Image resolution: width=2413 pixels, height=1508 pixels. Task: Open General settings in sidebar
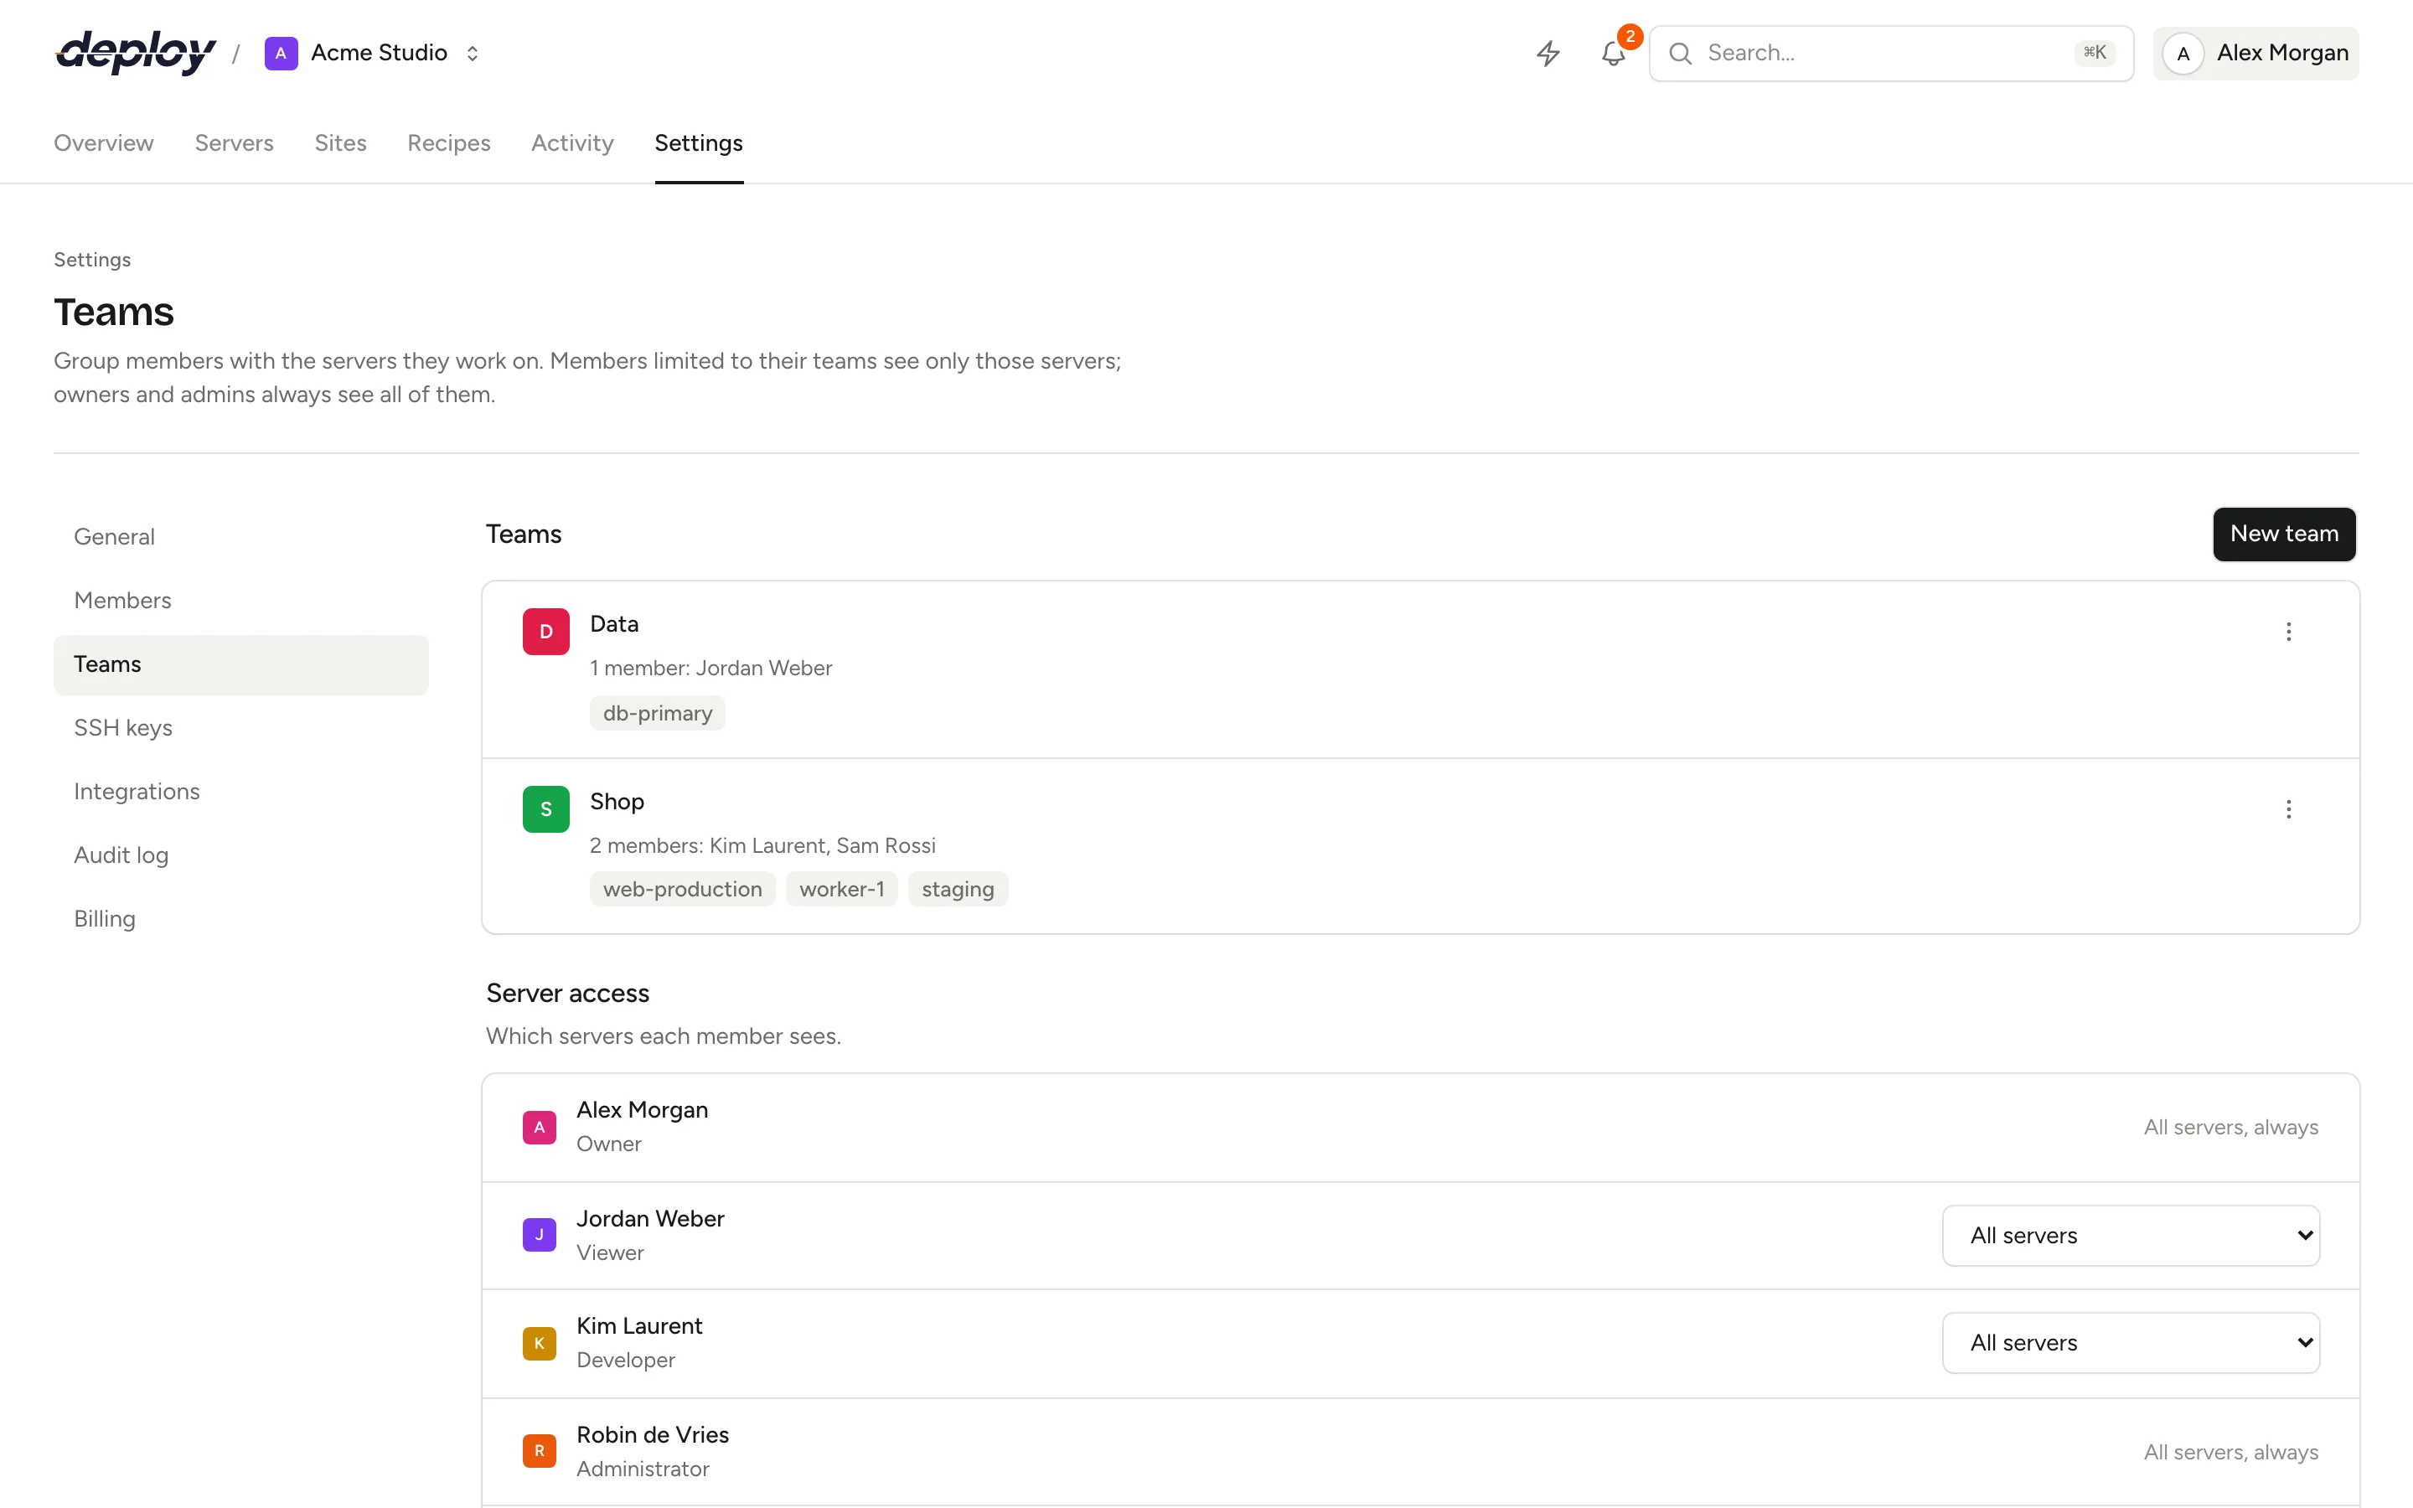[x=241, y=536]
